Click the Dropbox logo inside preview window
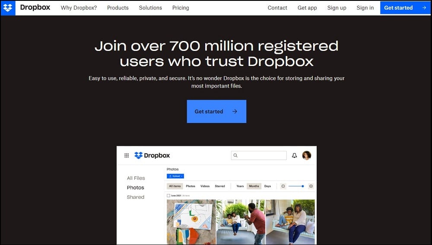The width and height of the screenshot is (432, 245). tap(152, 155)
